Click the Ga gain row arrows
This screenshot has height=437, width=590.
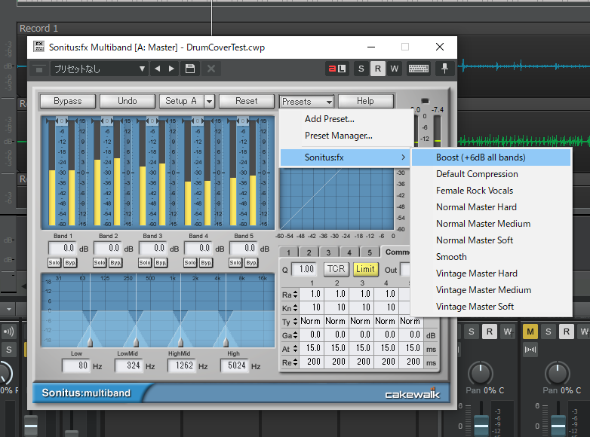click(x=295, y=335)
